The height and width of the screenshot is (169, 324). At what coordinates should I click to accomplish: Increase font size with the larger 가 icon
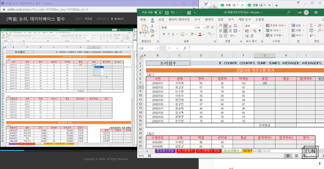[207, 27]
